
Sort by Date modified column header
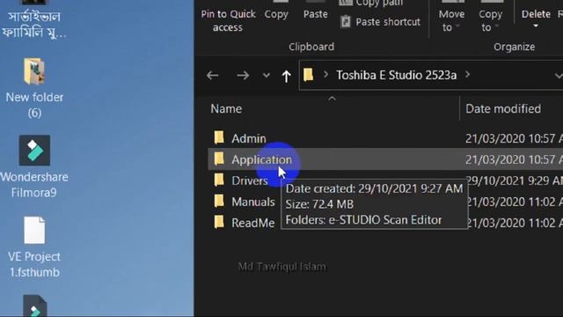pyautogui.click(x=503, y=108)
